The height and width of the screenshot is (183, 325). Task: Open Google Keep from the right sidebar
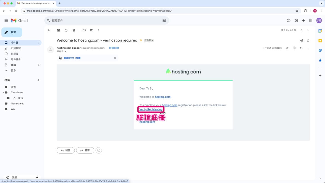click(x=320, y=40)
